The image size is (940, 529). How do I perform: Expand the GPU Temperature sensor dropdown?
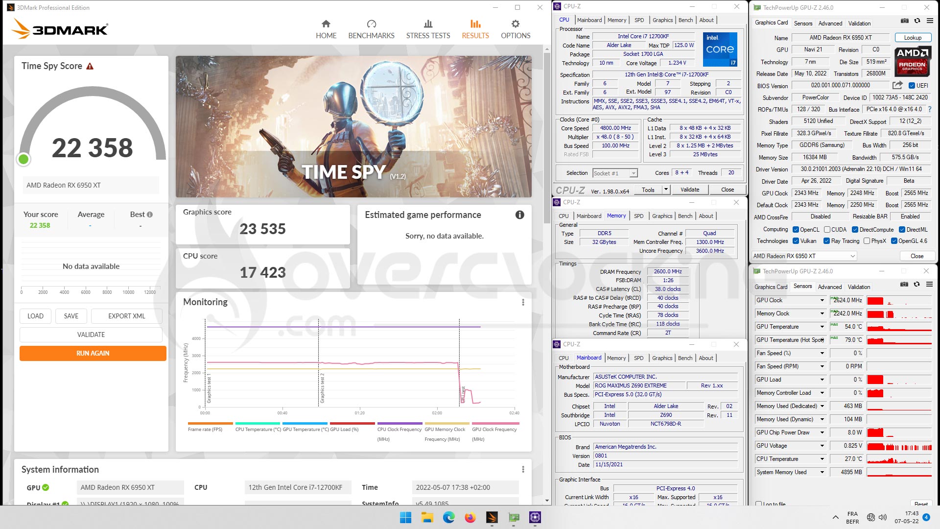(822, 327)
